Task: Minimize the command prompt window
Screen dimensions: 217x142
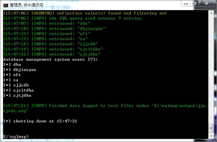Action: pos(186,4)
